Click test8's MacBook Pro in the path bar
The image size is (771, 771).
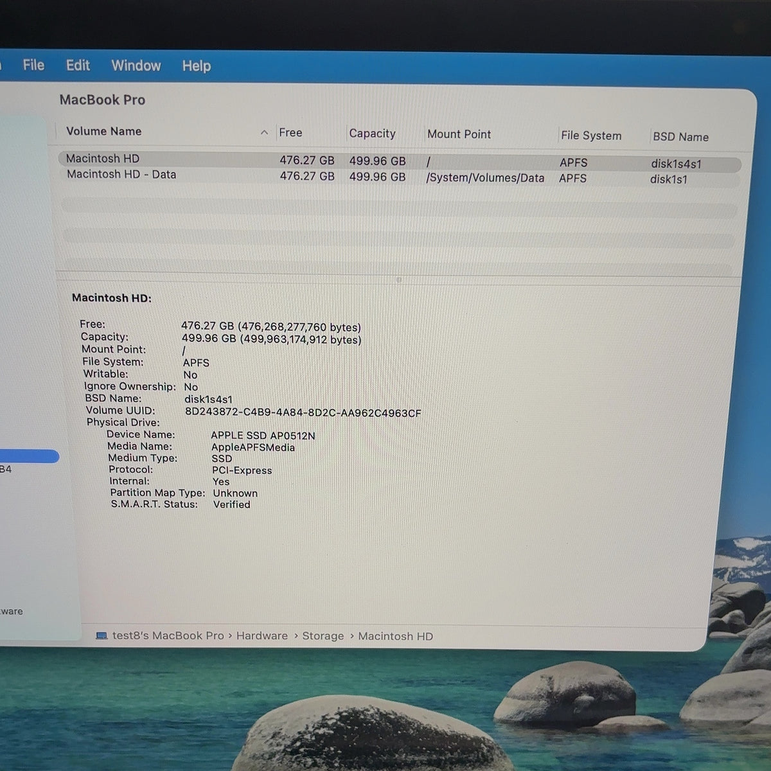click(x=168, y=635)
